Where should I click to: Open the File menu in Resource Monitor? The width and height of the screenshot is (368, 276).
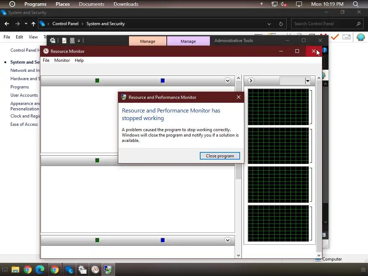(x=46, y=60)
